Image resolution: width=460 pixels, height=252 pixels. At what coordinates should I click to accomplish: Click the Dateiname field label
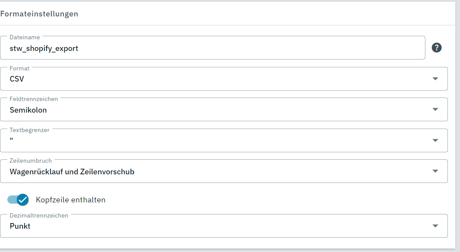25,38
